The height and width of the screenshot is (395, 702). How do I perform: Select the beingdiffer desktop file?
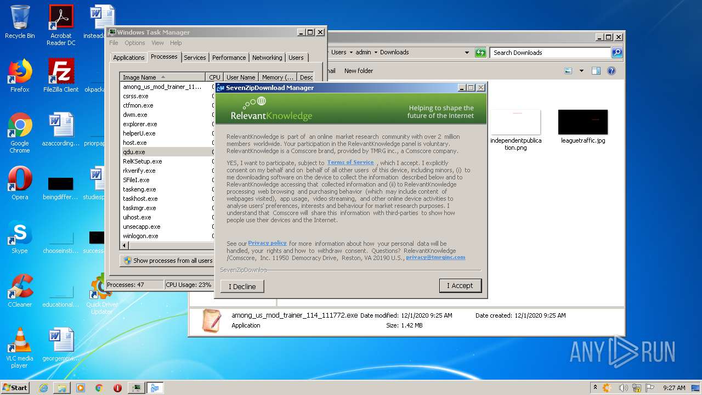tap(61, 187)
